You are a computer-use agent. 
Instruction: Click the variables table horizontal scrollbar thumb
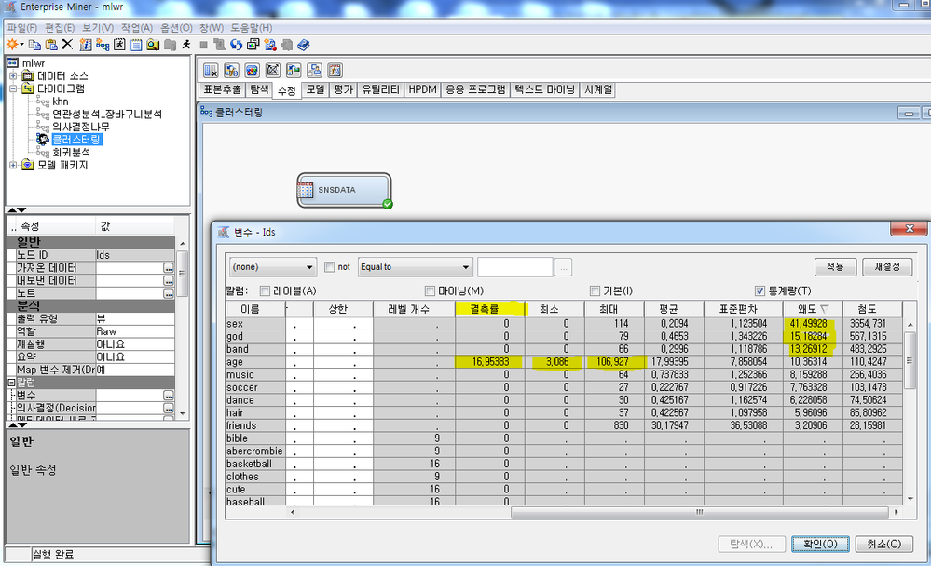click(699, 512)
